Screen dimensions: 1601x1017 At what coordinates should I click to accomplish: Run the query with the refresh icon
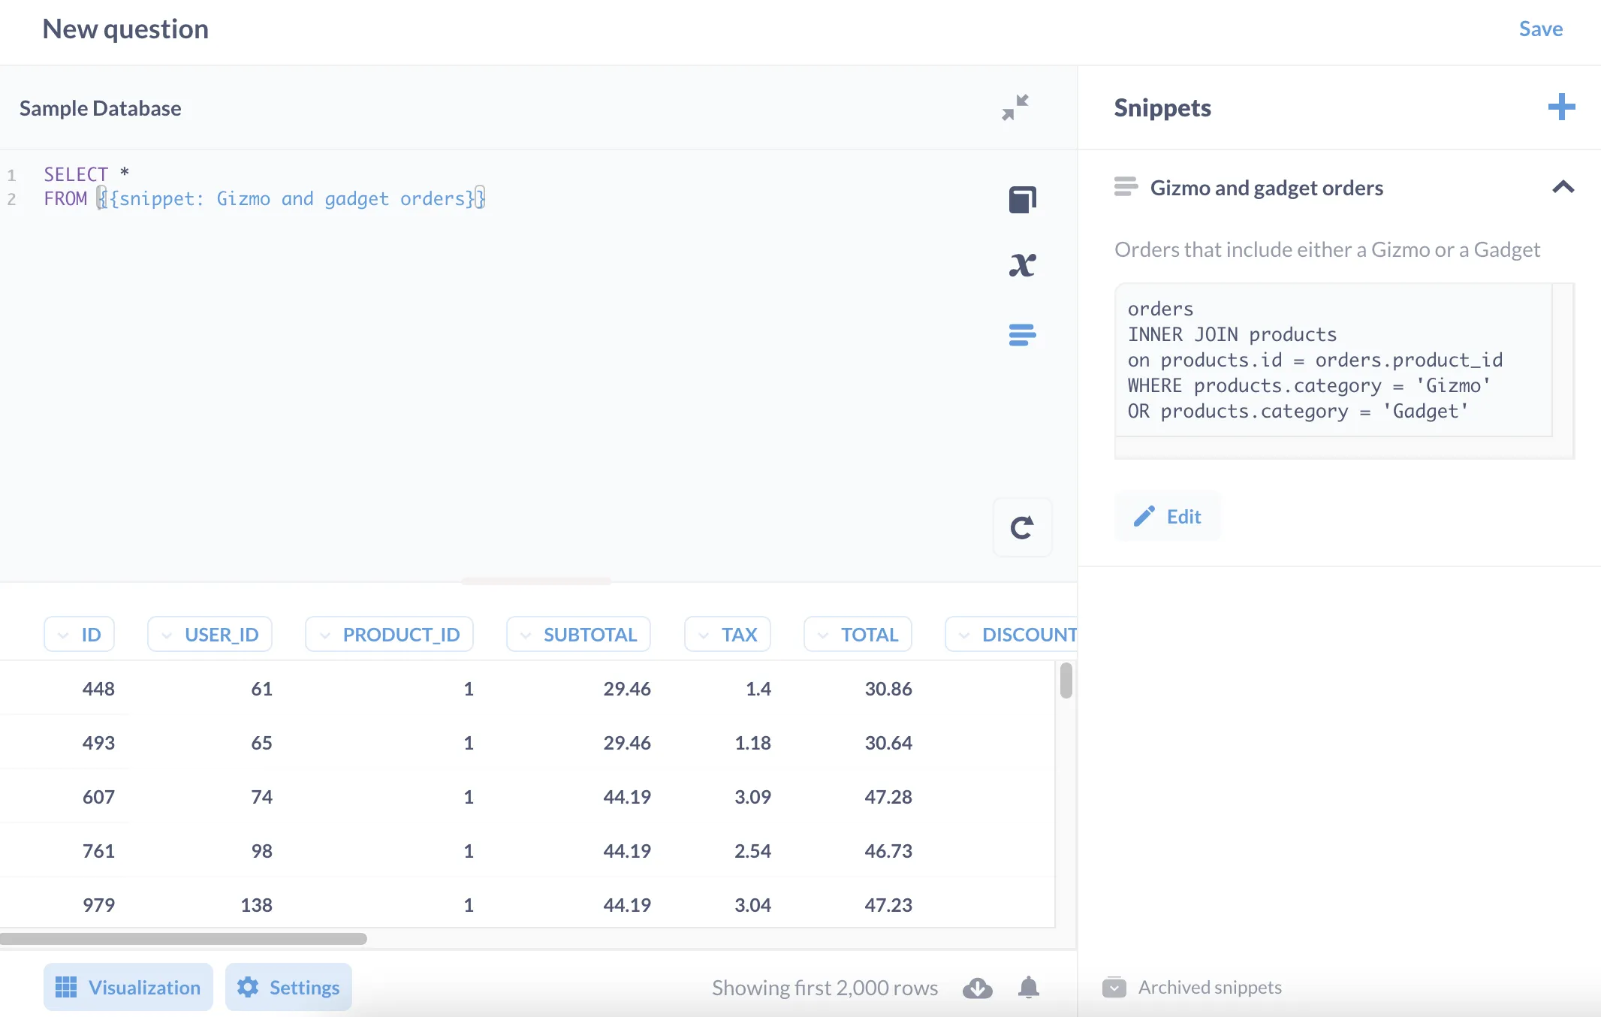[x=1023, y=527]
